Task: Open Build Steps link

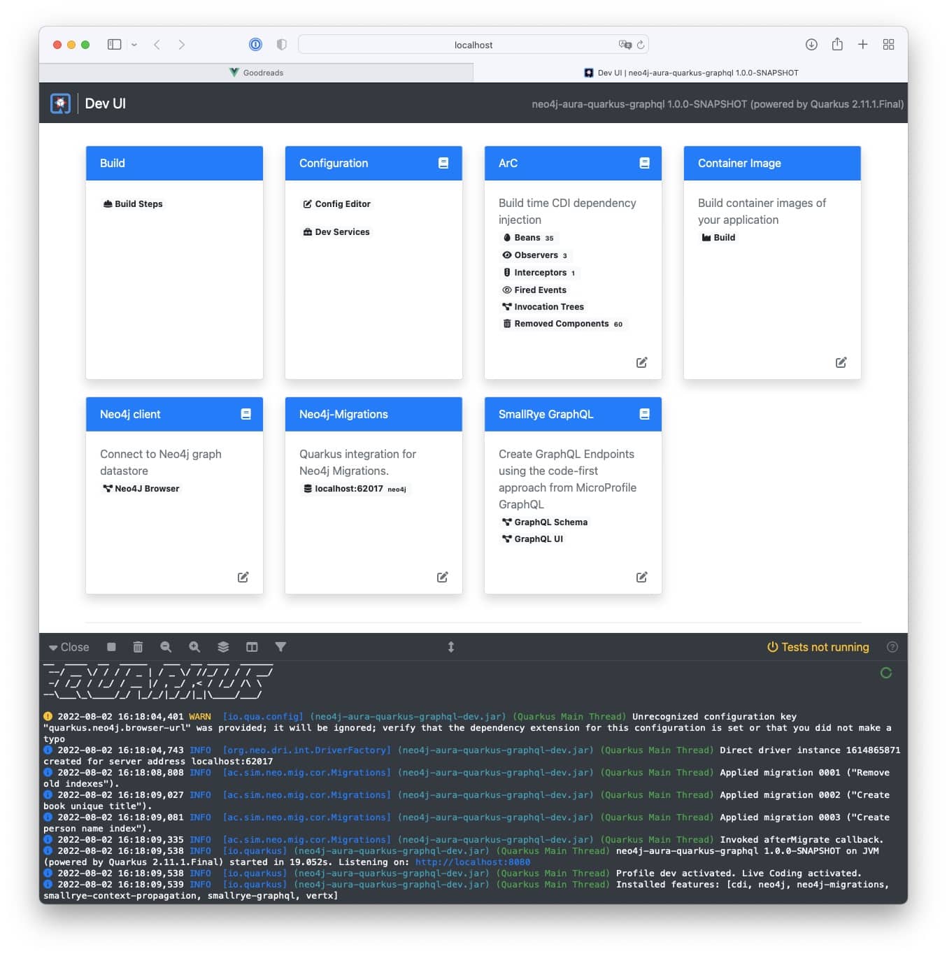Action: (x=133, y=204)
